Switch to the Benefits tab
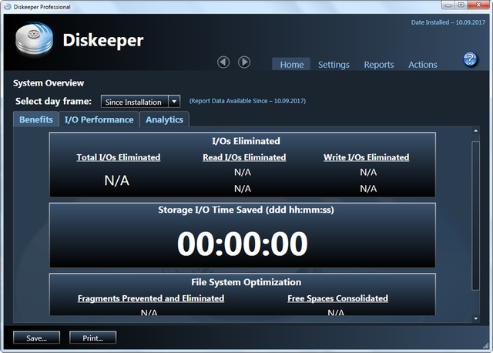This screenshot has width=493, height=353. (x=36, y=119)
